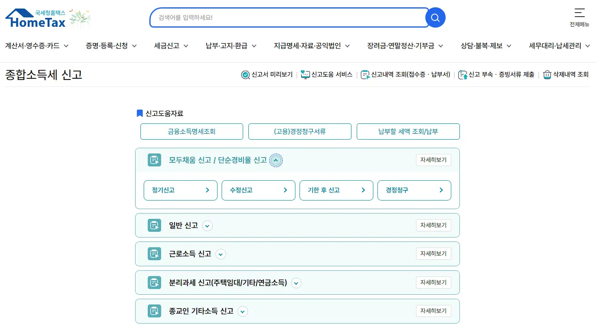
Task: Expand the 분리과세 신고 section
Action: point(296,283)
